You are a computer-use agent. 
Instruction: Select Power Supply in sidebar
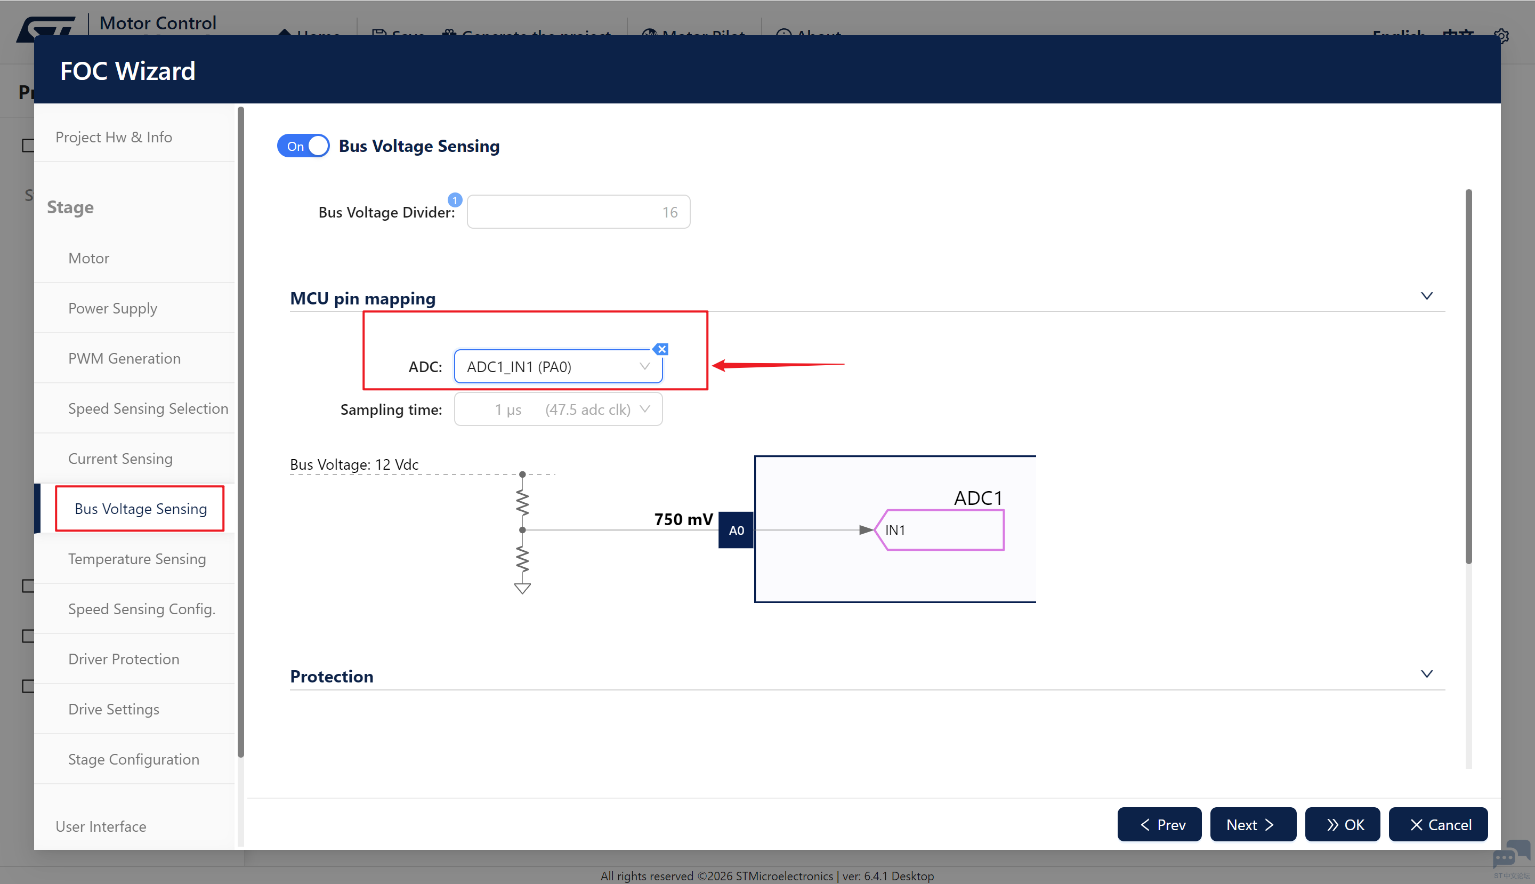[x=112, y=308]
